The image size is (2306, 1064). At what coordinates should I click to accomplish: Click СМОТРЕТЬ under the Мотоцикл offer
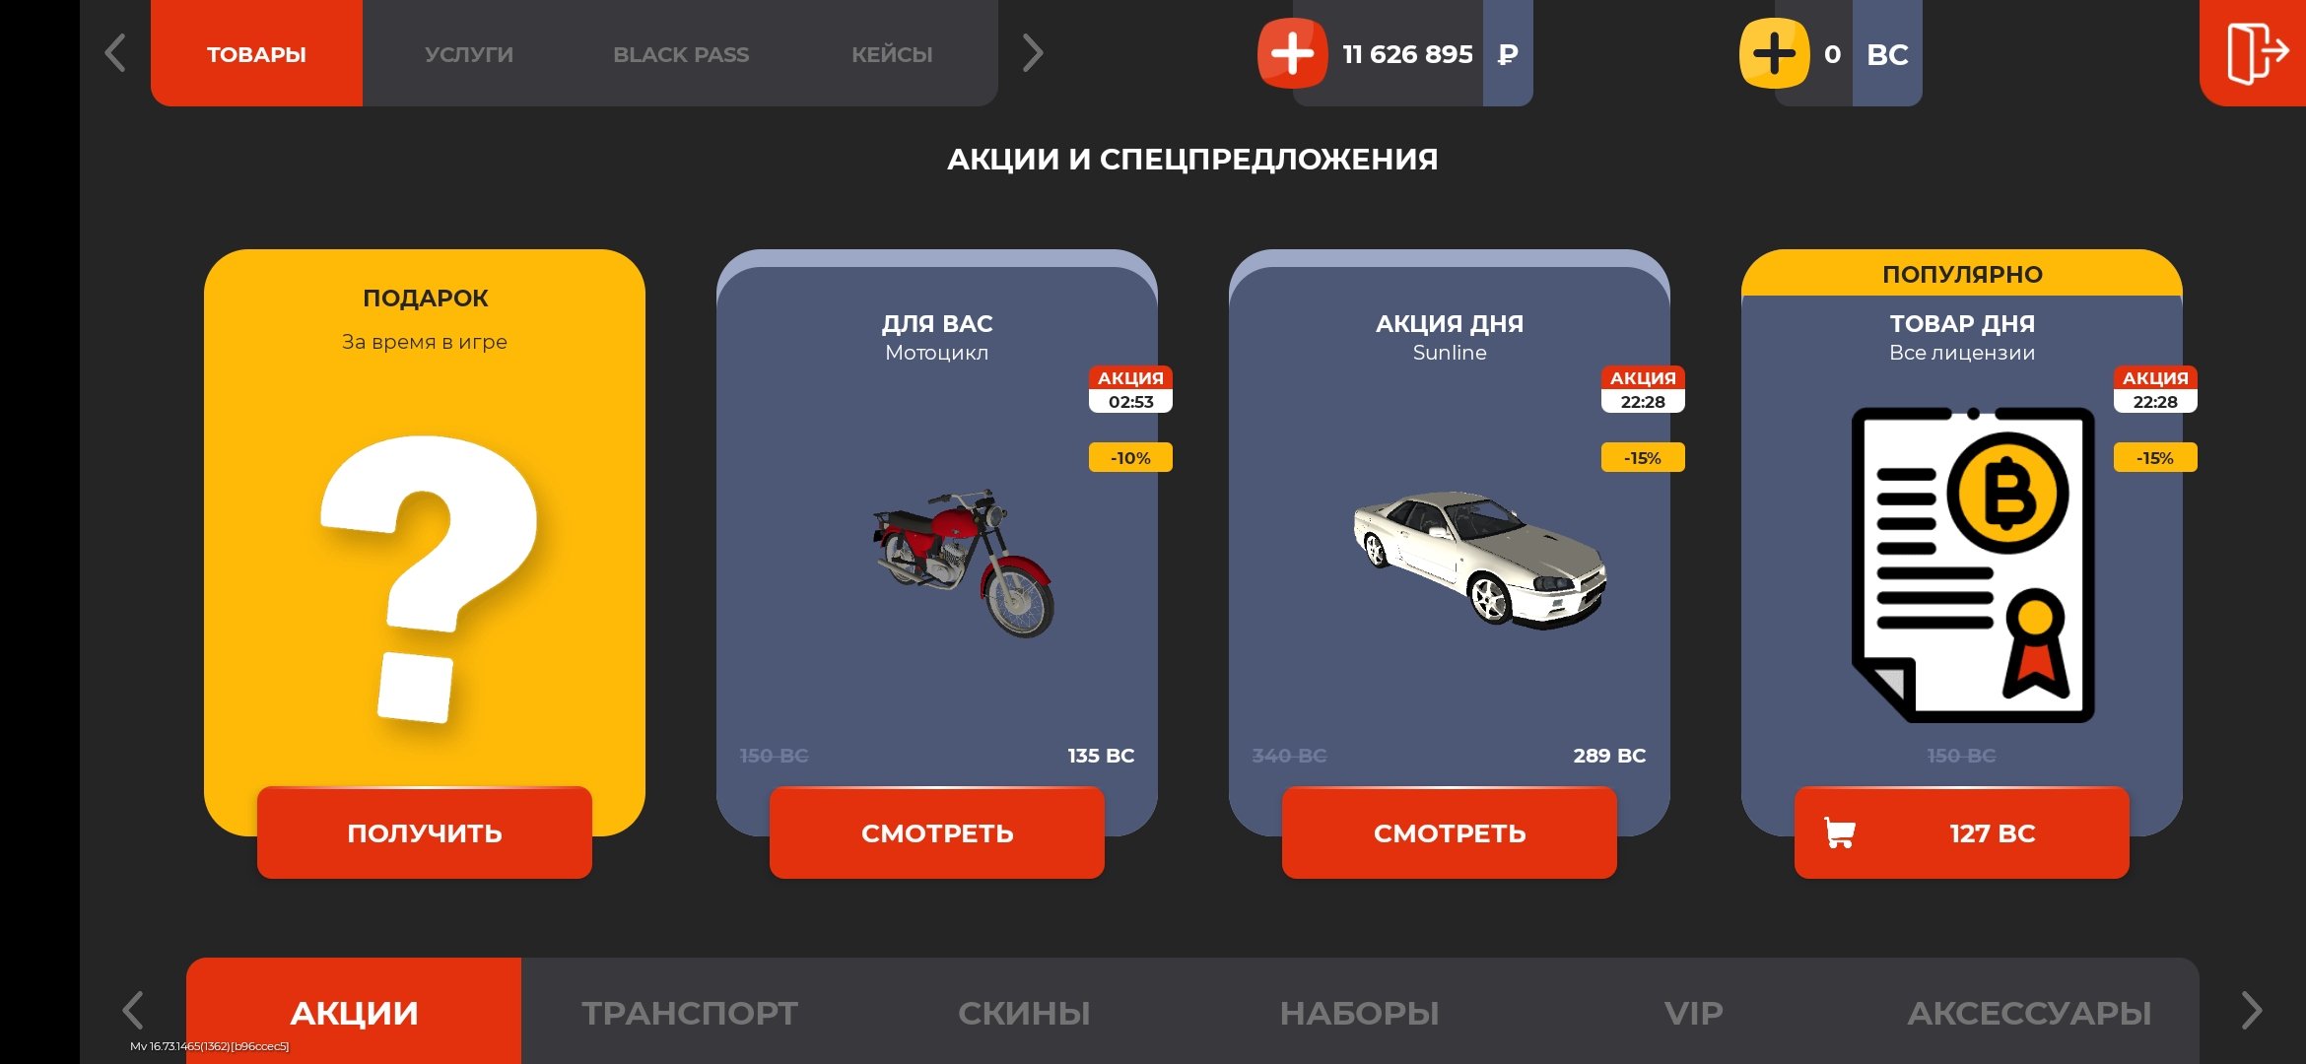937,833
